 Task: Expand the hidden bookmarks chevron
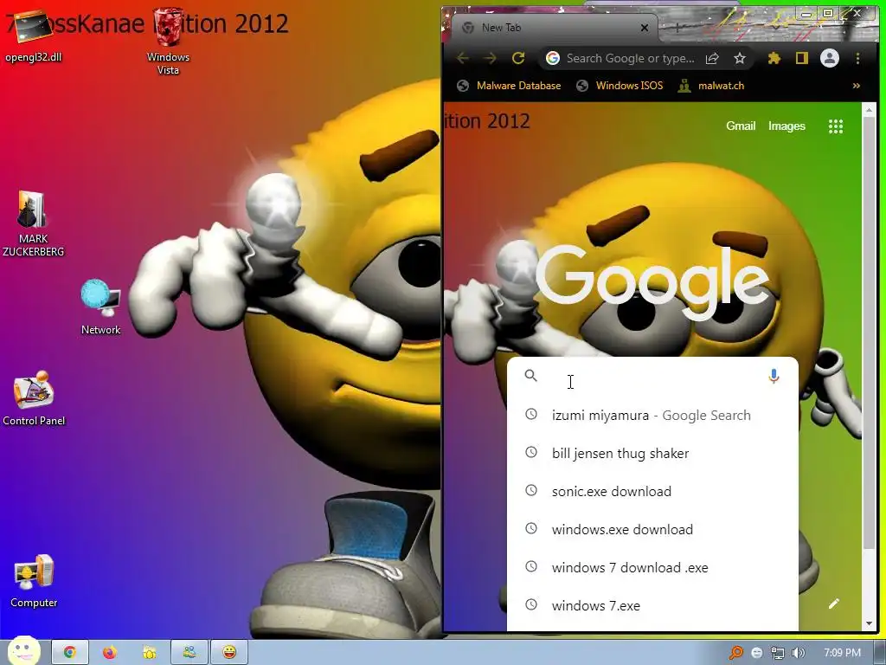(857, 86)
